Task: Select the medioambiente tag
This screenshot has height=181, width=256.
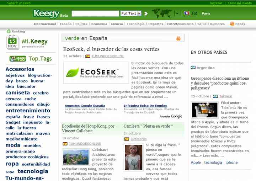Action: click(21, 139)
